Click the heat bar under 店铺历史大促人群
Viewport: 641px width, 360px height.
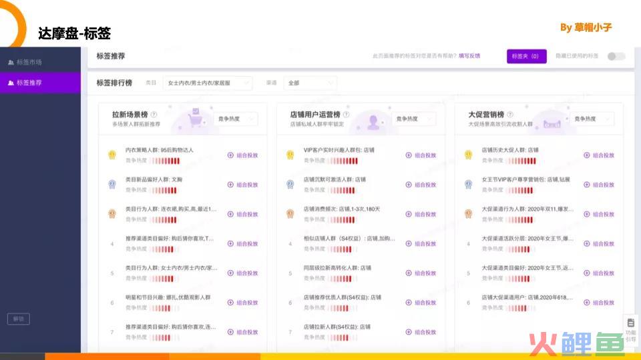(521, 161)
